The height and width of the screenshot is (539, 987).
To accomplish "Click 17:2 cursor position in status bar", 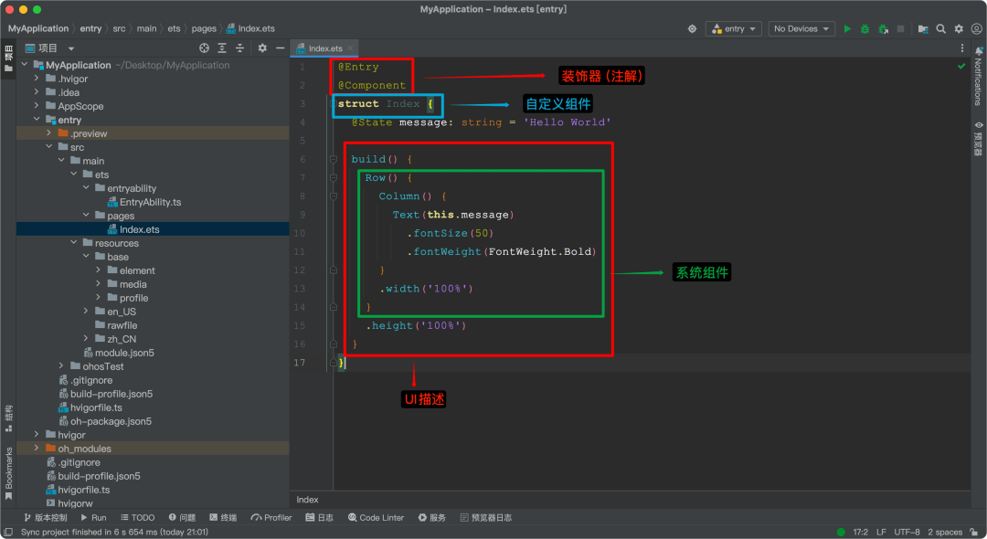I will point(861,532).
